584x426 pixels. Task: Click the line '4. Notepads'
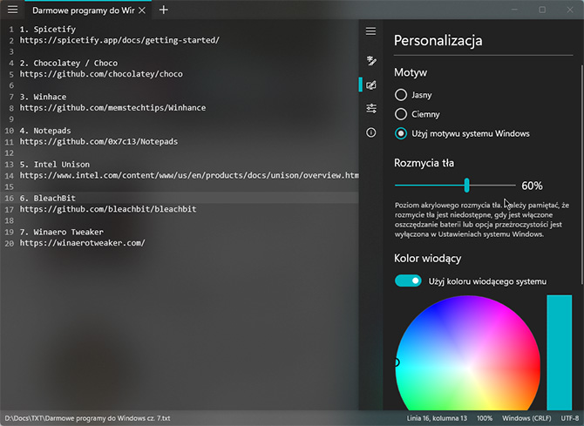click(x=45, y=131)
